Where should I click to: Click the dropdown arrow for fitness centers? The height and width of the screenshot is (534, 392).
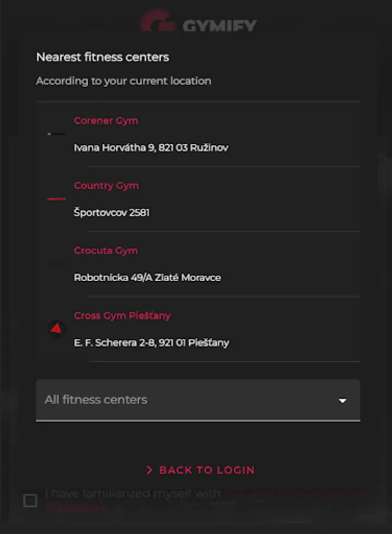(x=342, y=401)
